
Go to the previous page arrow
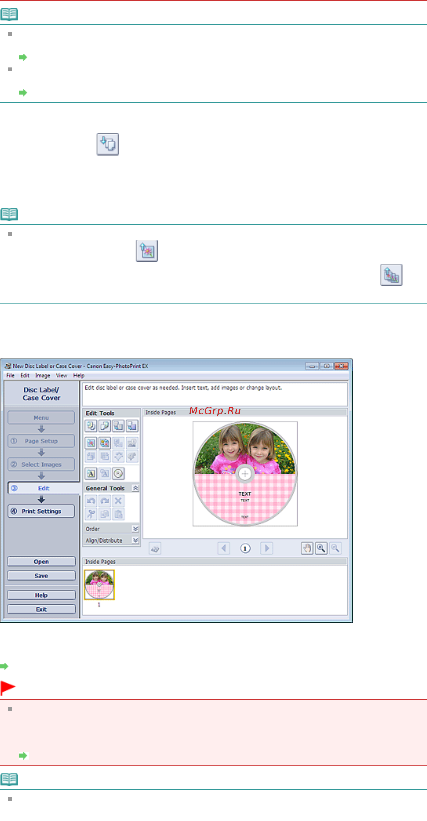pos(224,548)
